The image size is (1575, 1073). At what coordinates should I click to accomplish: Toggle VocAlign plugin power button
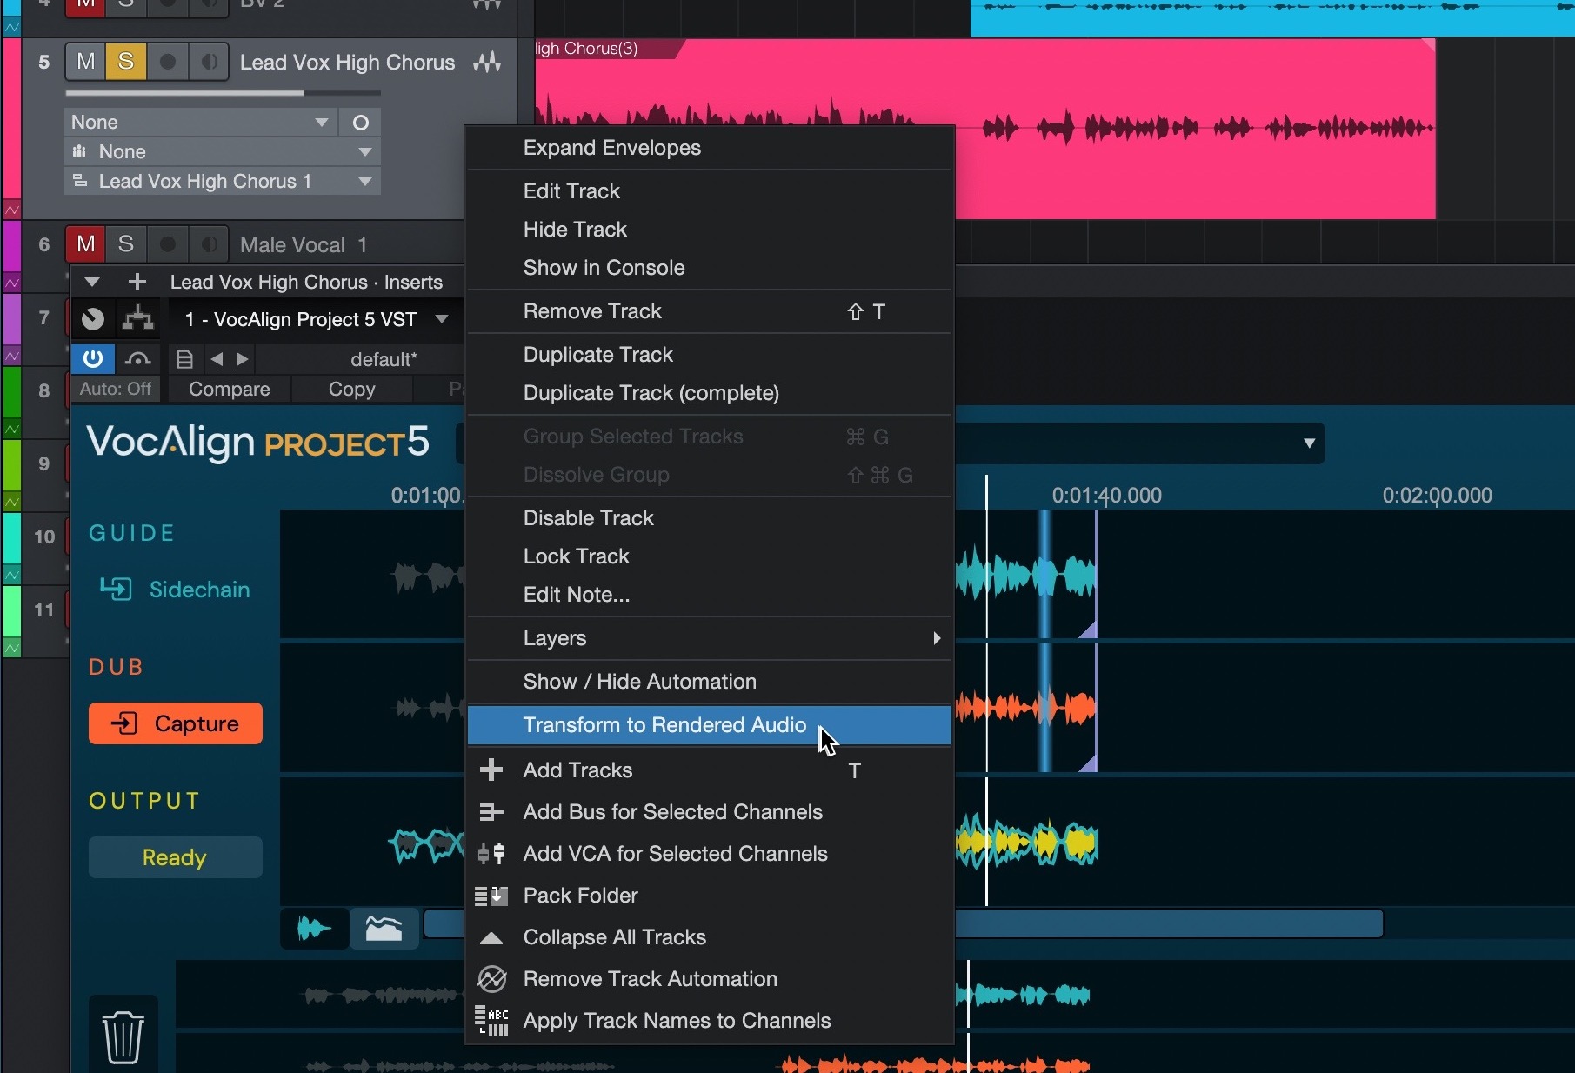tap(93, 359)
